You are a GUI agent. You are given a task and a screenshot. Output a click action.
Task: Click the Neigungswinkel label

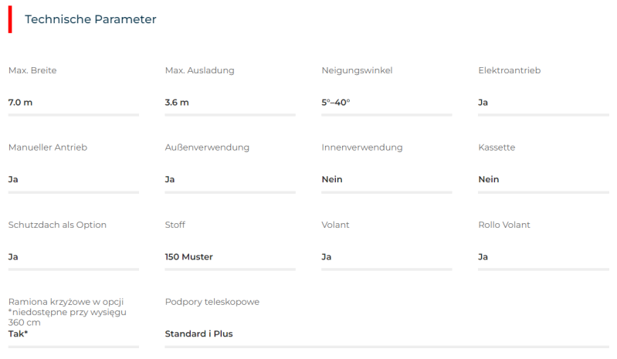point(357,70)
